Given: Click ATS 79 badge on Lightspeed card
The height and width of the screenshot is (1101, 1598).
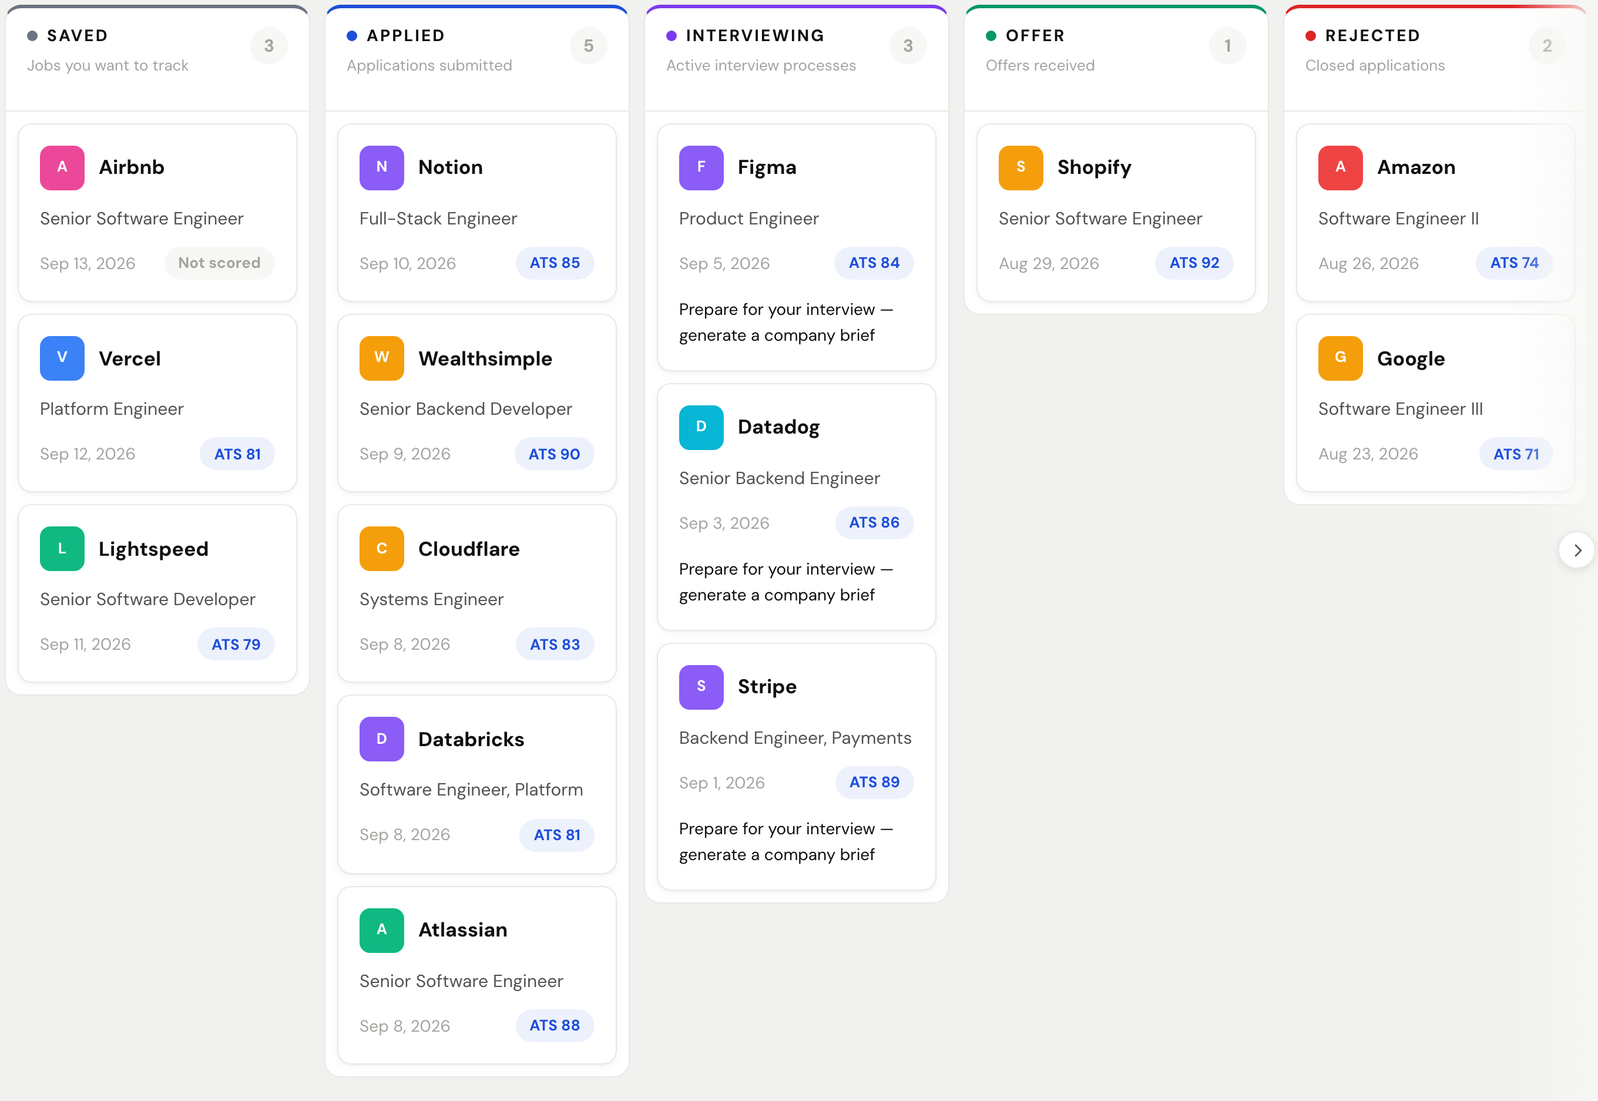Looking at the screenshot, I should click(x=236, y=645).
